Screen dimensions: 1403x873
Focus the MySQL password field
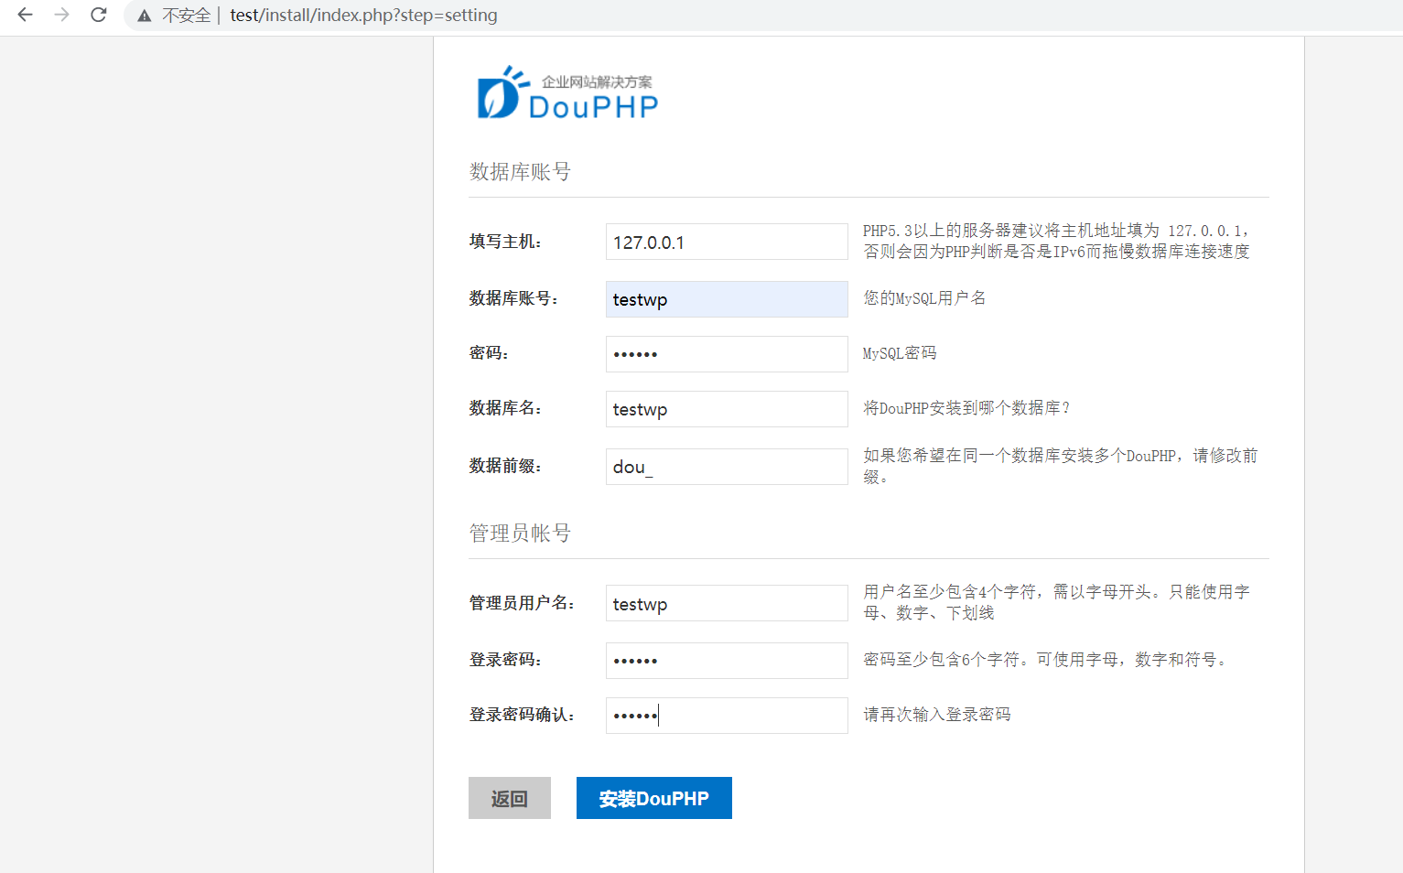point(727,354)
